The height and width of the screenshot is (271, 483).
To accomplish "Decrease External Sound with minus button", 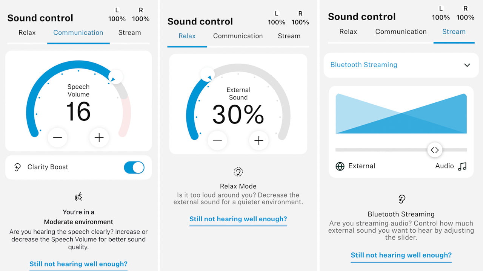I will [217, 141].
